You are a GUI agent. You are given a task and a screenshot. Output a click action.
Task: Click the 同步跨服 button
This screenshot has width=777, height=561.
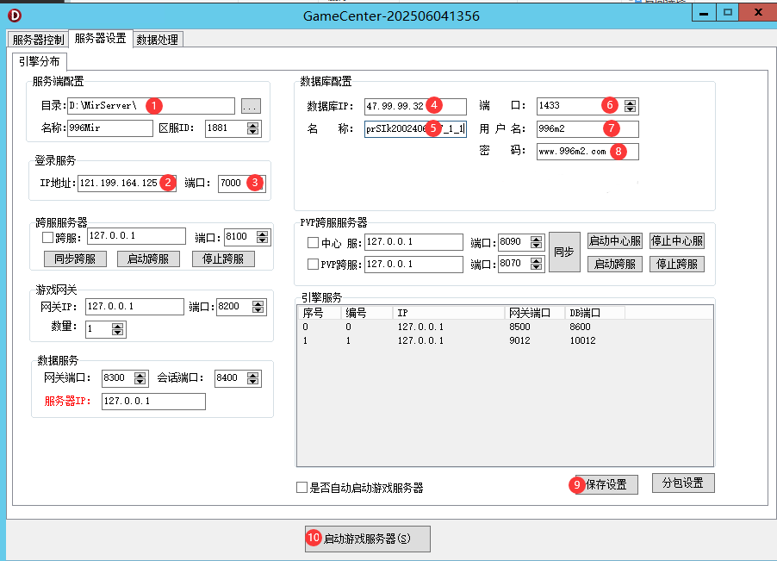[x=75, y=259]
